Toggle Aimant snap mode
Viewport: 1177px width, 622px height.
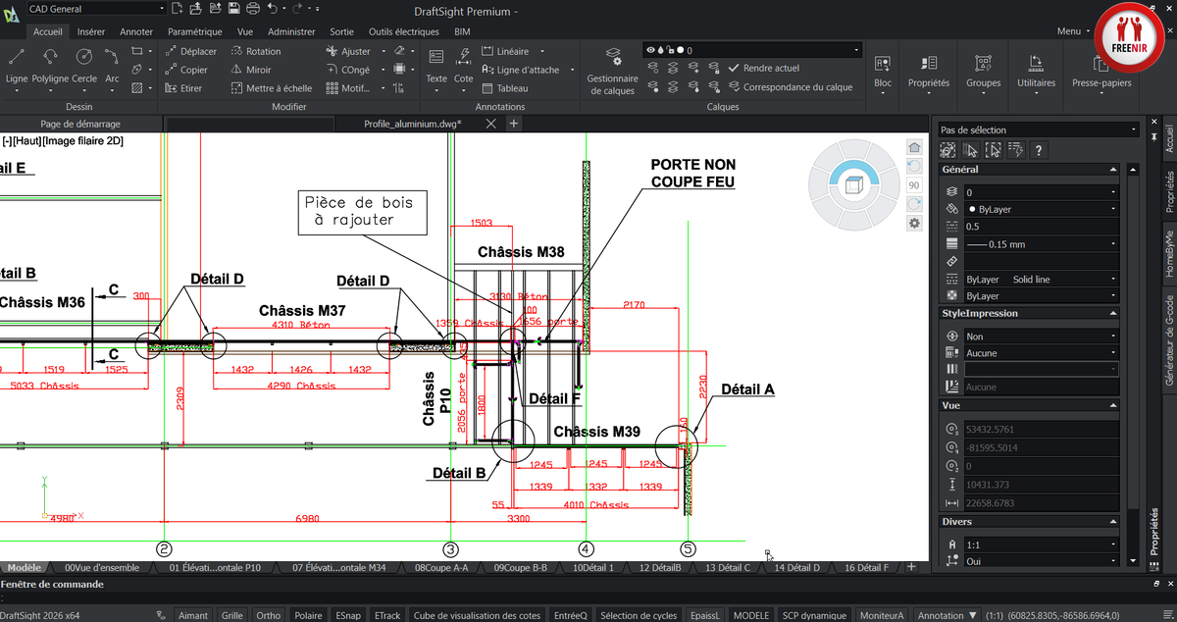point(193,615)
